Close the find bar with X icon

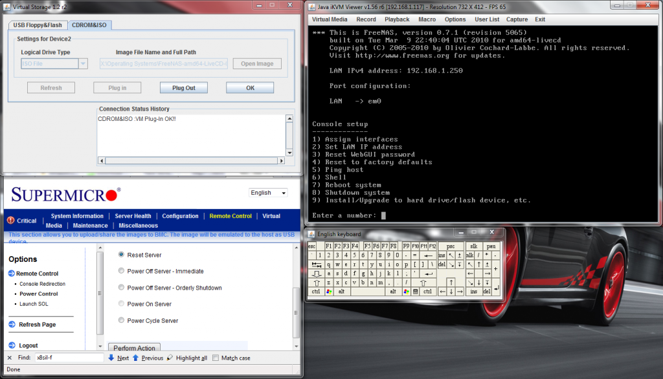[9, 358]
